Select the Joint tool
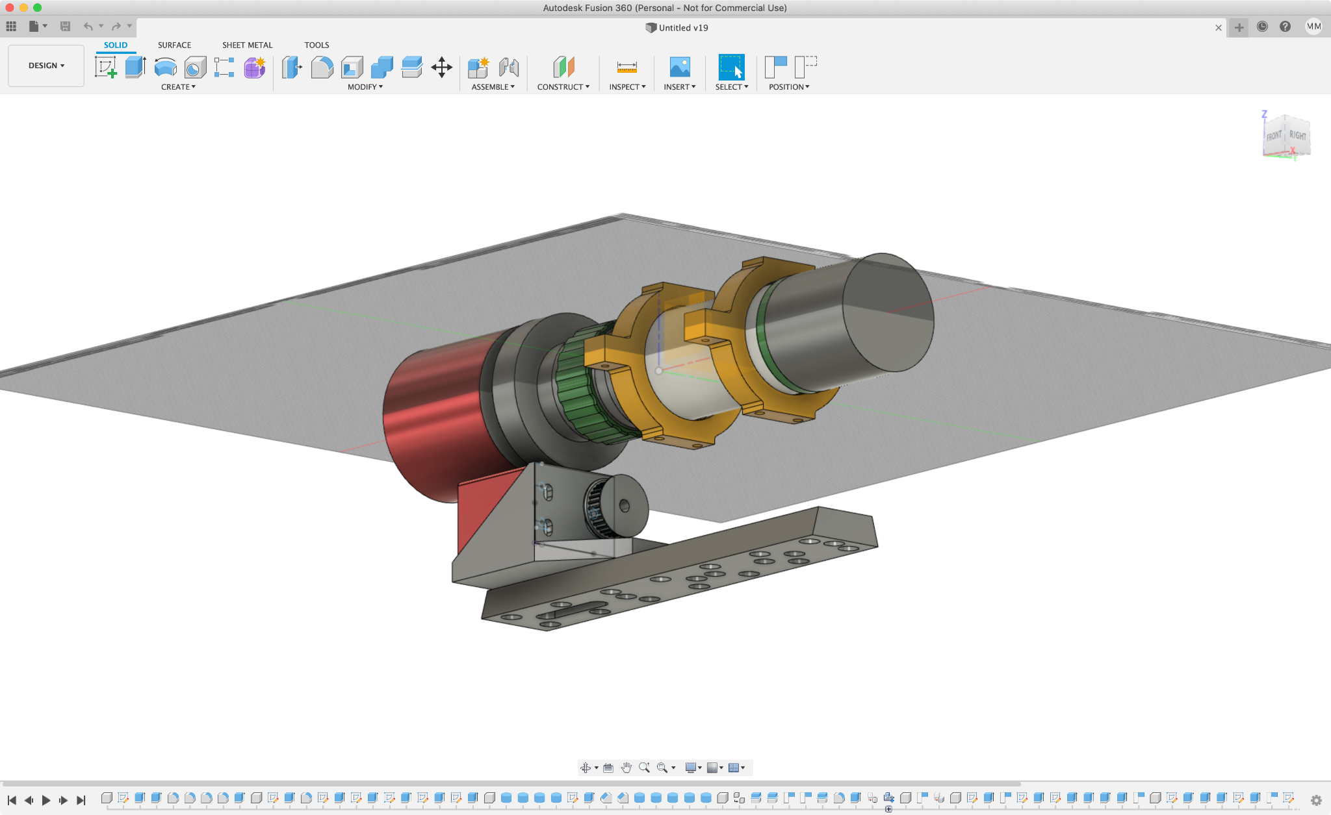 tap(509, 67)
